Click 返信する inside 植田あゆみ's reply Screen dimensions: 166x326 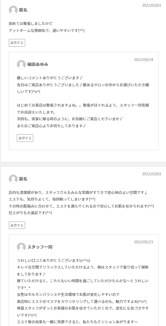click(x=25, y=138)
